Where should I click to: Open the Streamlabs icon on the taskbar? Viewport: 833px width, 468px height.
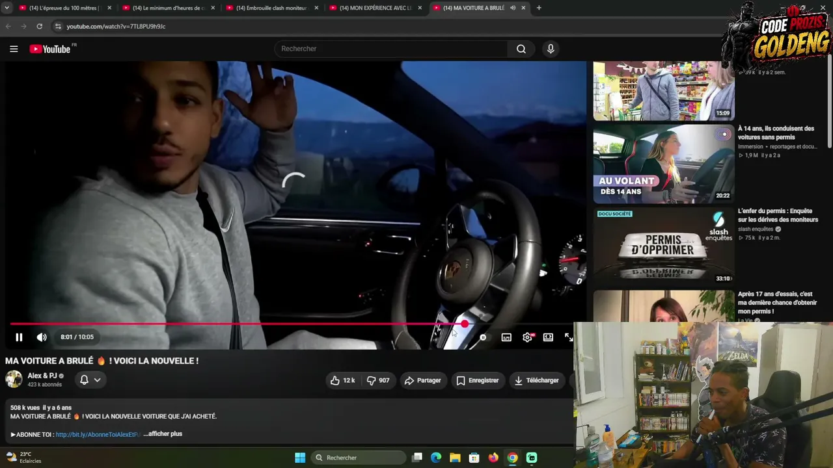pos(532,458)
